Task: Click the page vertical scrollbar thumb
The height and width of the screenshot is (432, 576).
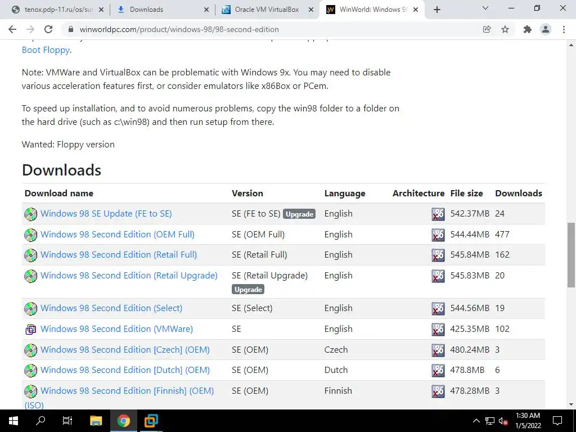Action: click(x=571, y=255)
